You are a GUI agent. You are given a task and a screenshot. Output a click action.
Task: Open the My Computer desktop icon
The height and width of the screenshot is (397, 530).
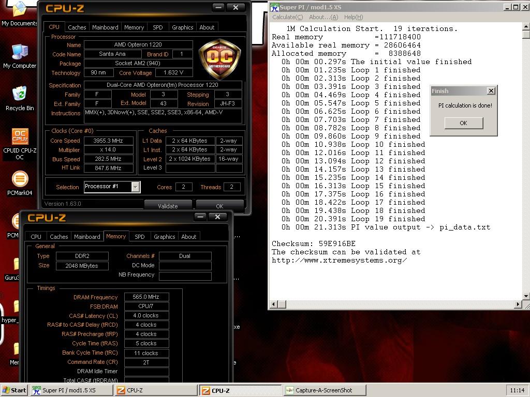click(x=20, y=56)
